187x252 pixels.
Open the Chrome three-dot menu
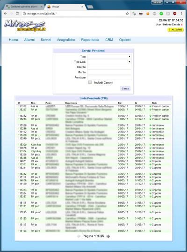coord(181,14)
